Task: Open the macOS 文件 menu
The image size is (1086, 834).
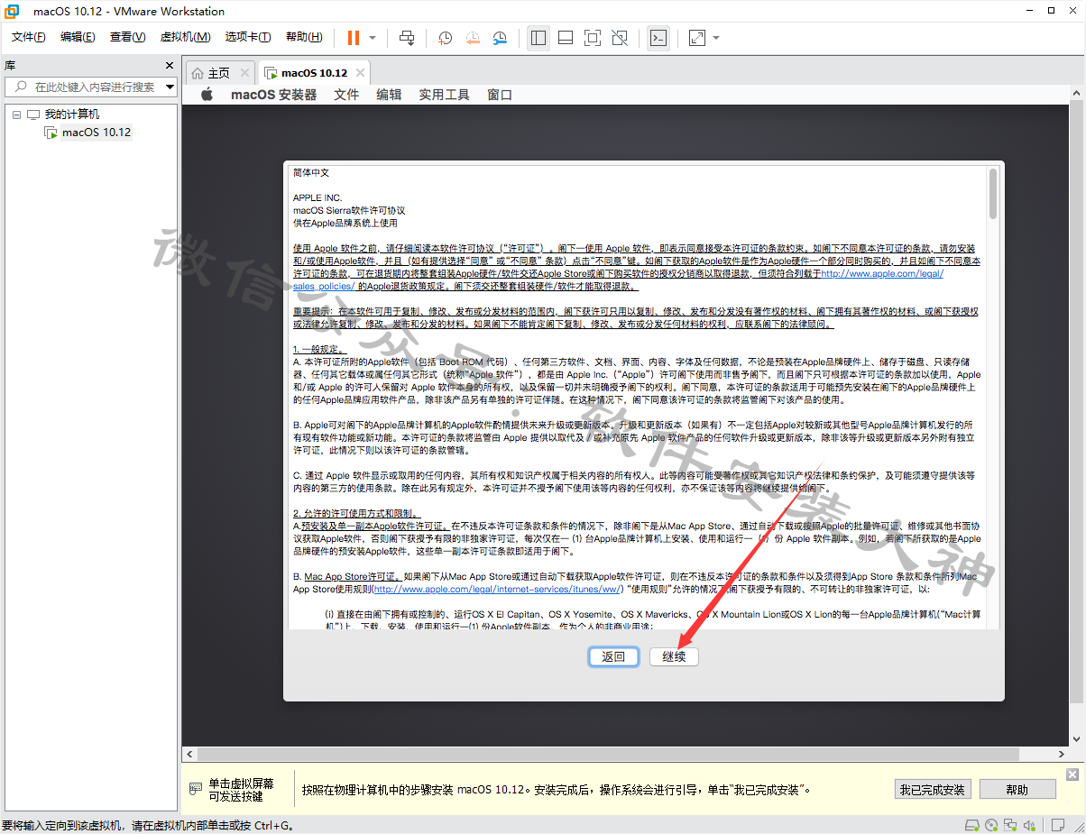Action: [x=346, y=95]
